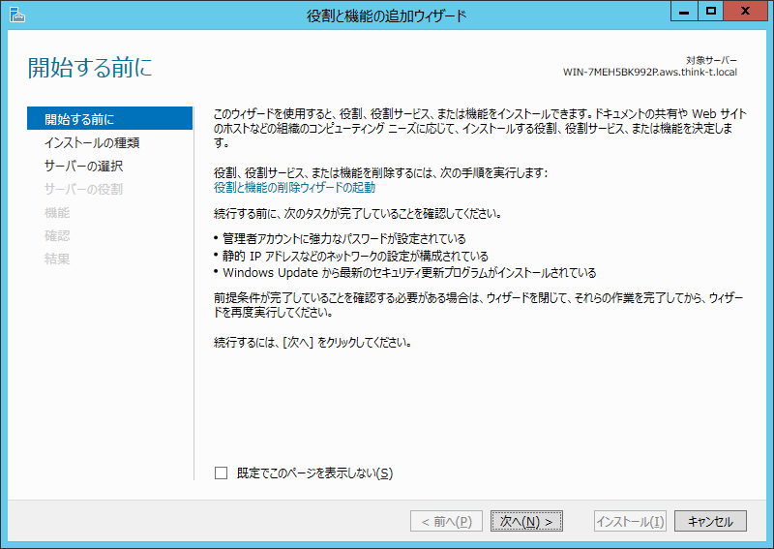774x549 pixels.
Task: Click the インストール(I) button
Action: tap(630, 521)
